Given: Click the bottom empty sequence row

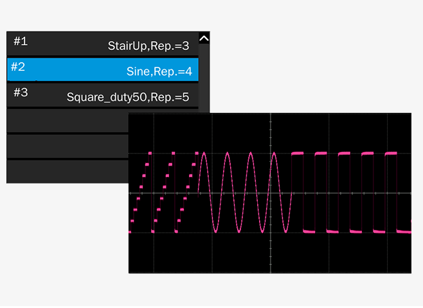Looking at the screenshot, I should (x=67, y=171).
